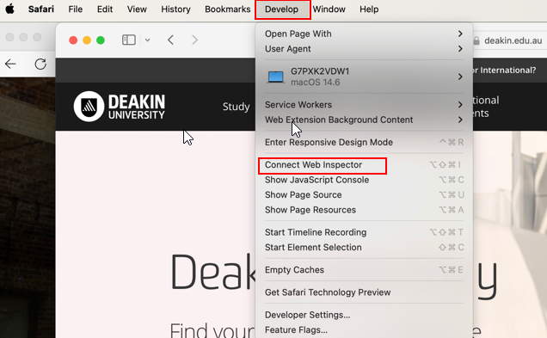547x338 pixels.
Task: Choose Show Page Source
Action: (x=364, y=195)
